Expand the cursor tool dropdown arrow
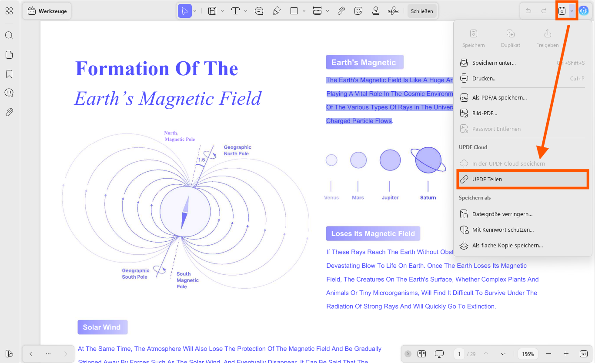Screen dimensions: 595x363 (195, 11)
